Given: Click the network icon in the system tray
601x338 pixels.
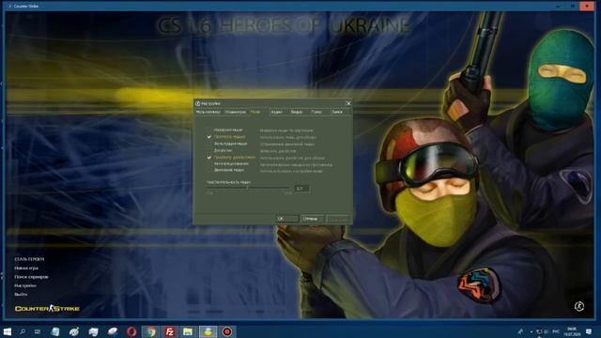Looking at the screenshot, I should 539,331.
